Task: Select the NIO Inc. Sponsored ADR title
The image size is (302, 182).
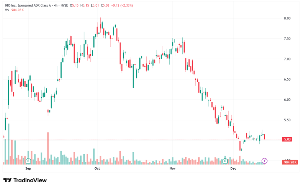Action: pos(28,5)
